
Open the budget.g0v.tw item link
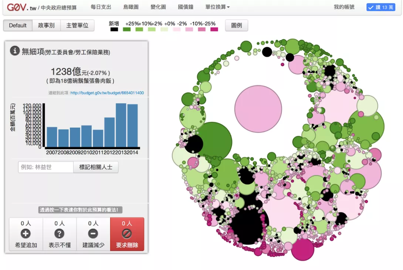107,93
